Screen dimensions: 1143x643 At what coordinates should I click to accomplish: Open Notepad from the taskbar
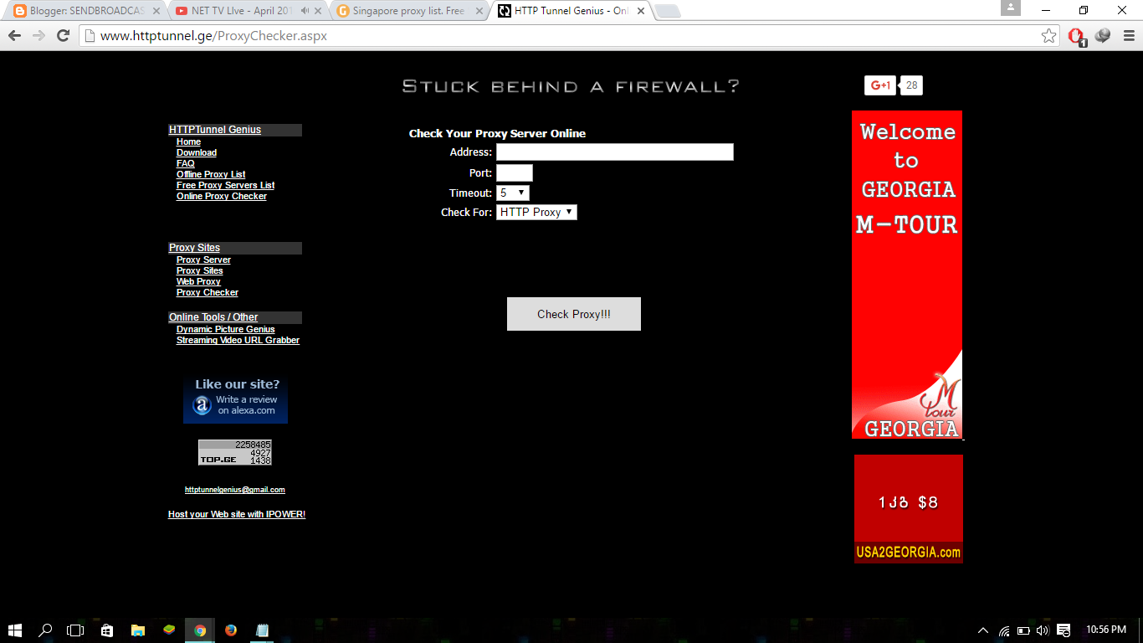(262, 630)
